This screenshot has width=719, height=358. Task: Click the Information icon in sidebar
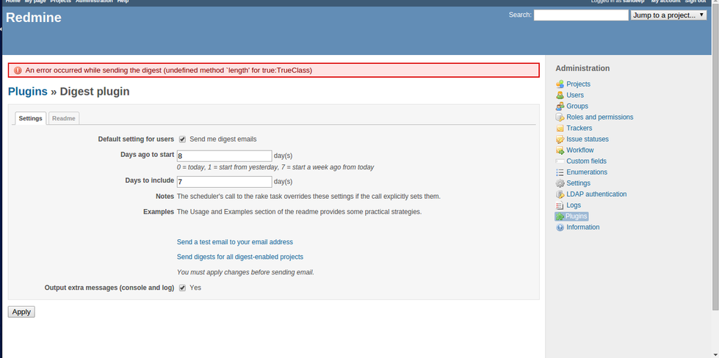pyautogui.click(x=560, y=227)
